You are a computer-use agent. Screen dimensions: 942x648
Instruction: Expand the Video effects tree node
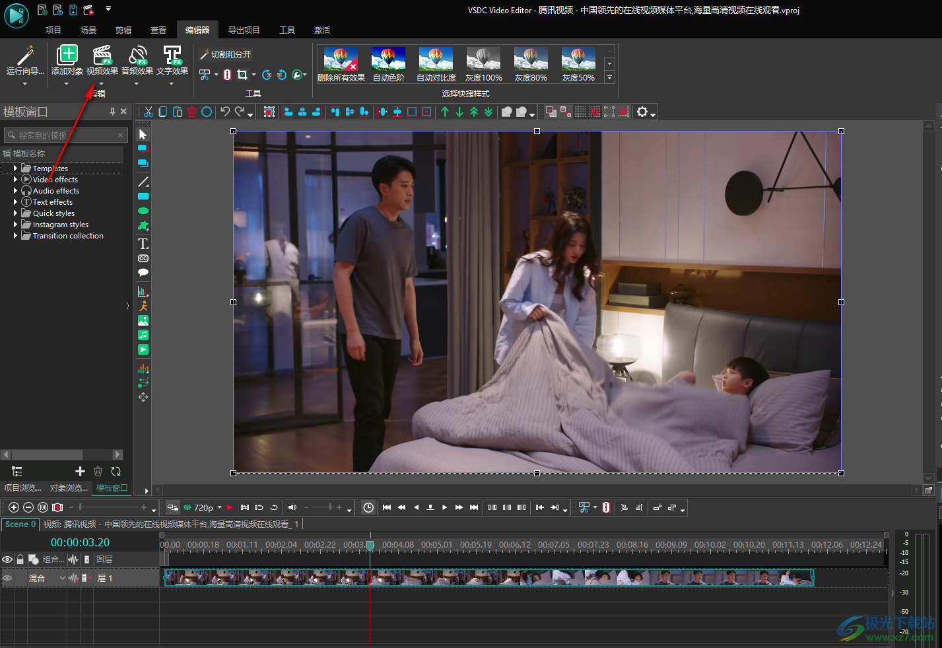click(x=15, y=180)
